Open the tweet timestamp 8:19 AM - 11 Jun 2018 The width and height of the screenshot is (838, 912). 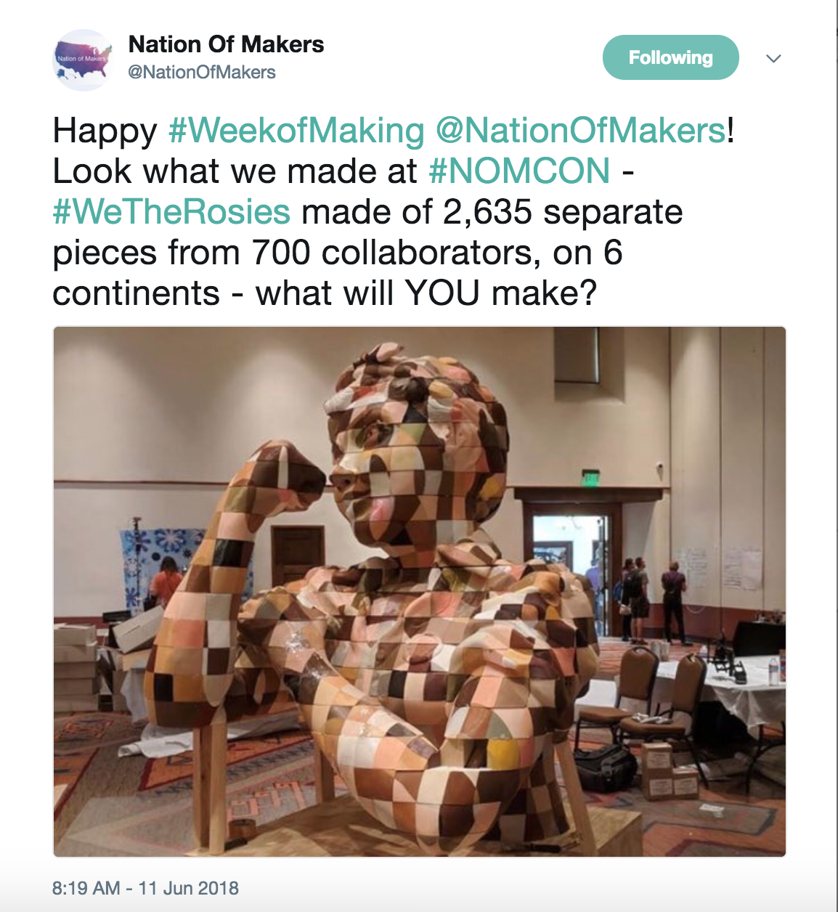(x=145, y=888)
